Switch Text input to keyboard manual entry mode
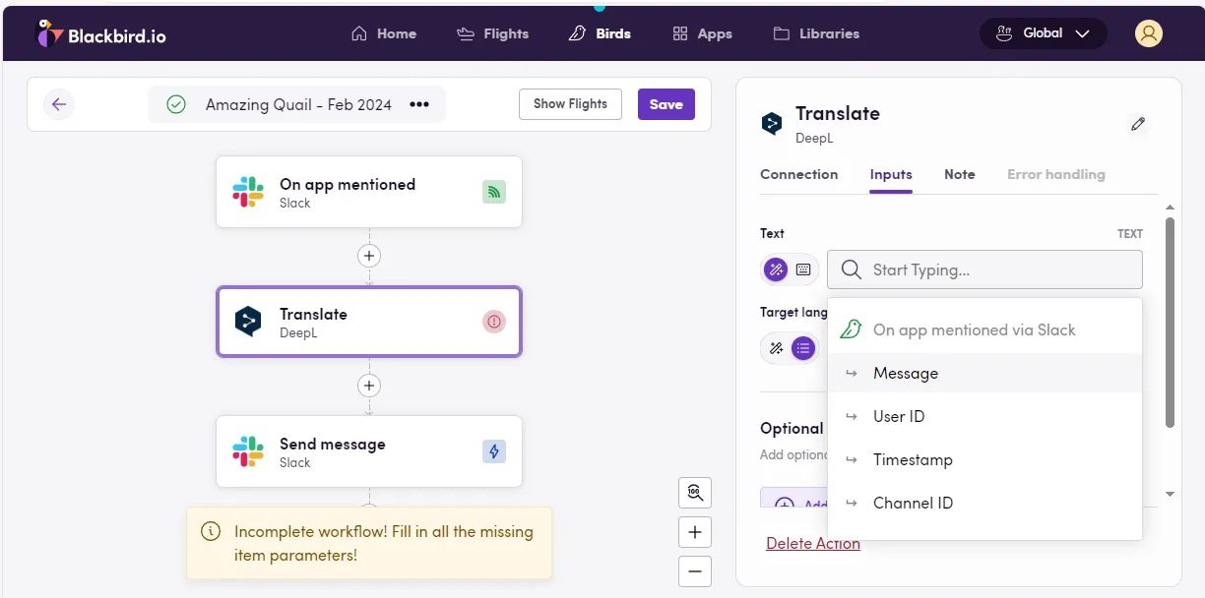 coord(802,269)
